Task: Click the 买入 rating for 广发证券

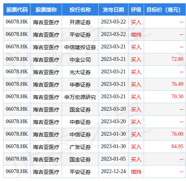Action: tap(136, 147)
